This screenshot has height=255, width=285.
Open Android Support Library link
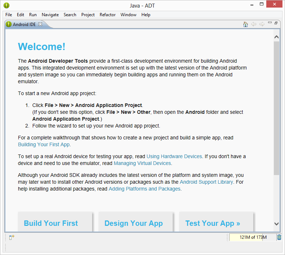pos(206,182)
